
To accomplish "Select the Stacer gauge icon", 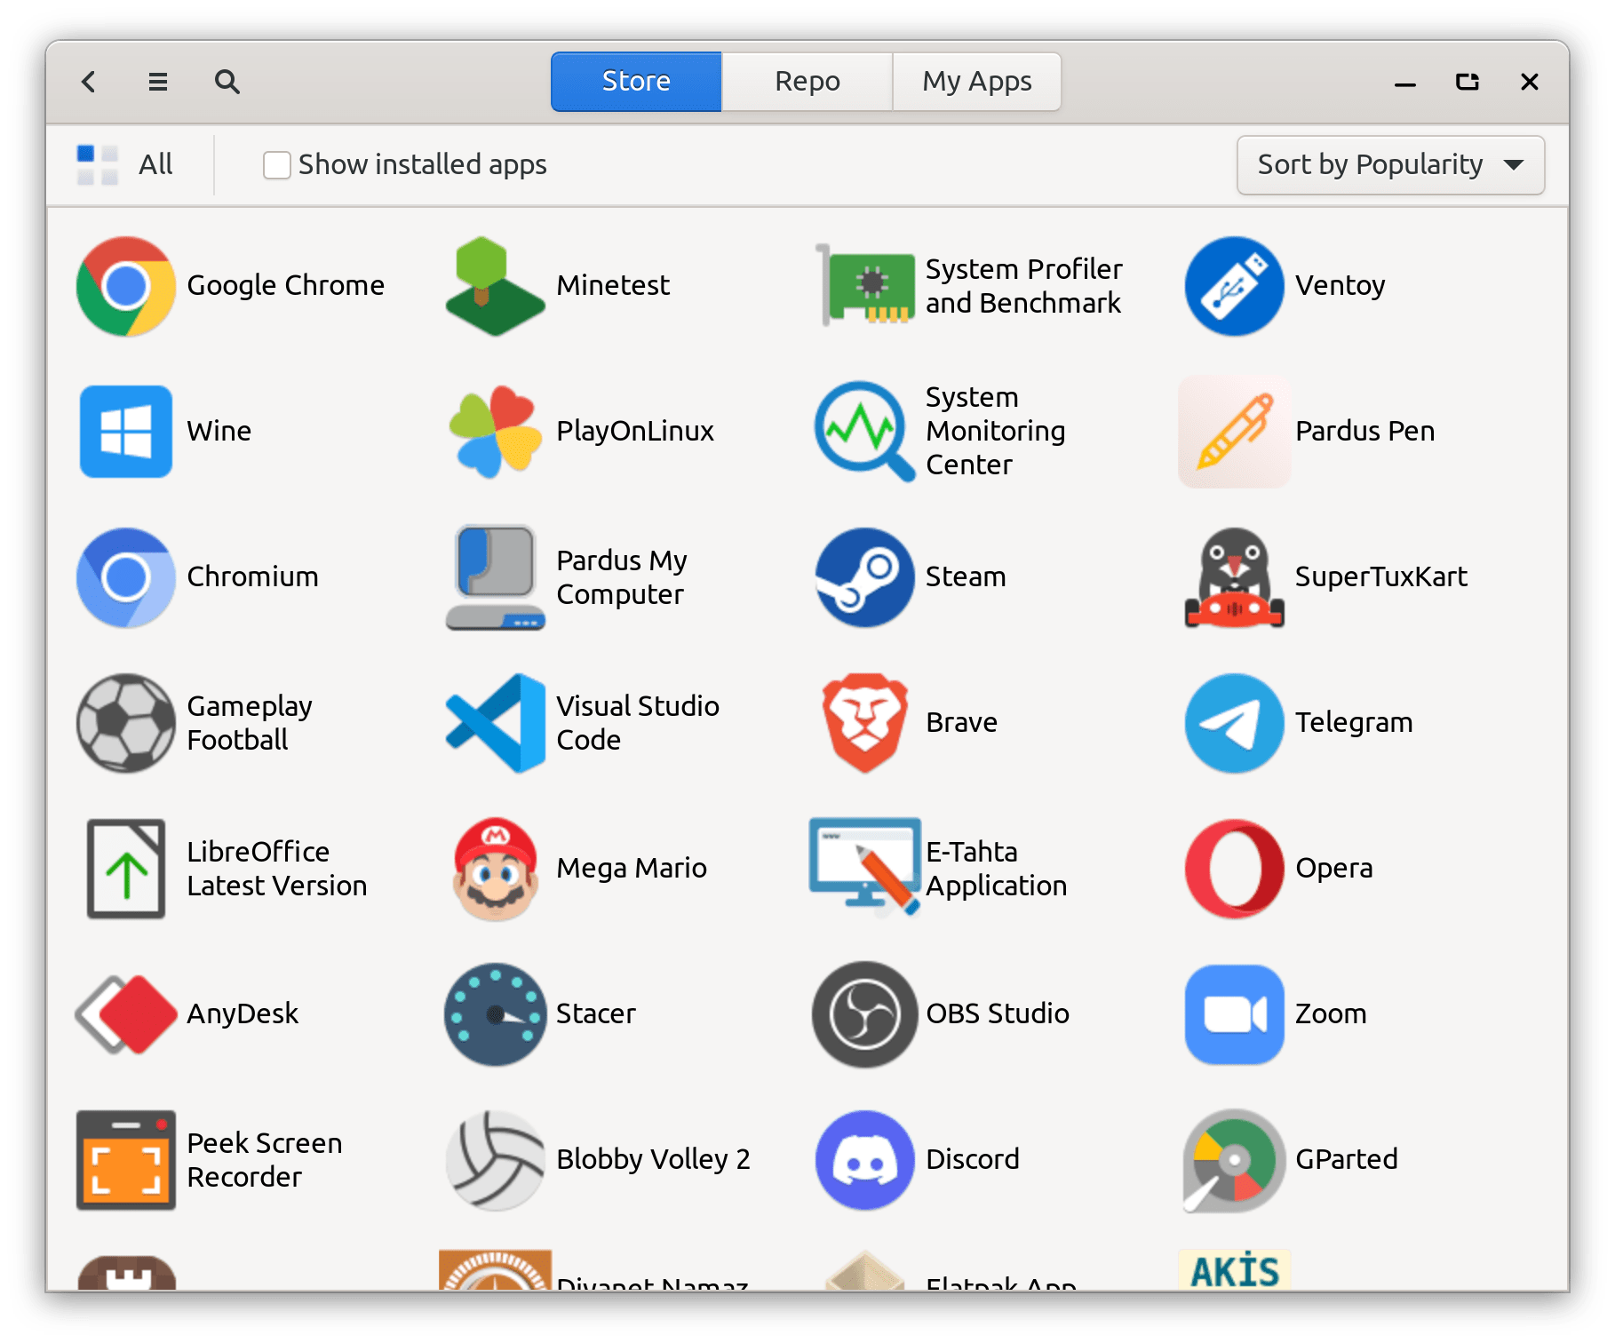I will 495,1014.
